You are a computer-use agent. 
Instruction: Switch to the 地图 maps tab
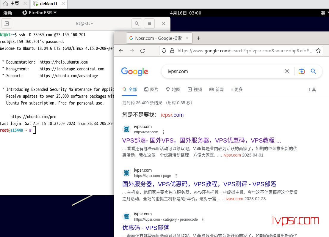coord(173,90)
